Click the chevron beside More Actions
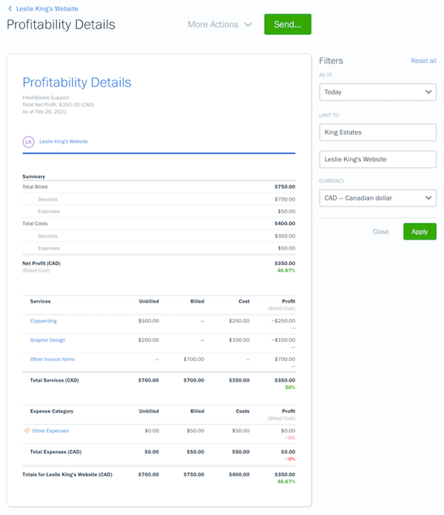The width and height of the screenshot is (444, 515). coord(248,25)
